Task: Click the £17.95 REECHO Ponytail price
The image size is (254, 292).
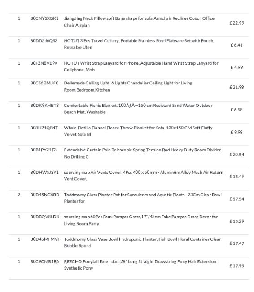Action: pos(236,266)
